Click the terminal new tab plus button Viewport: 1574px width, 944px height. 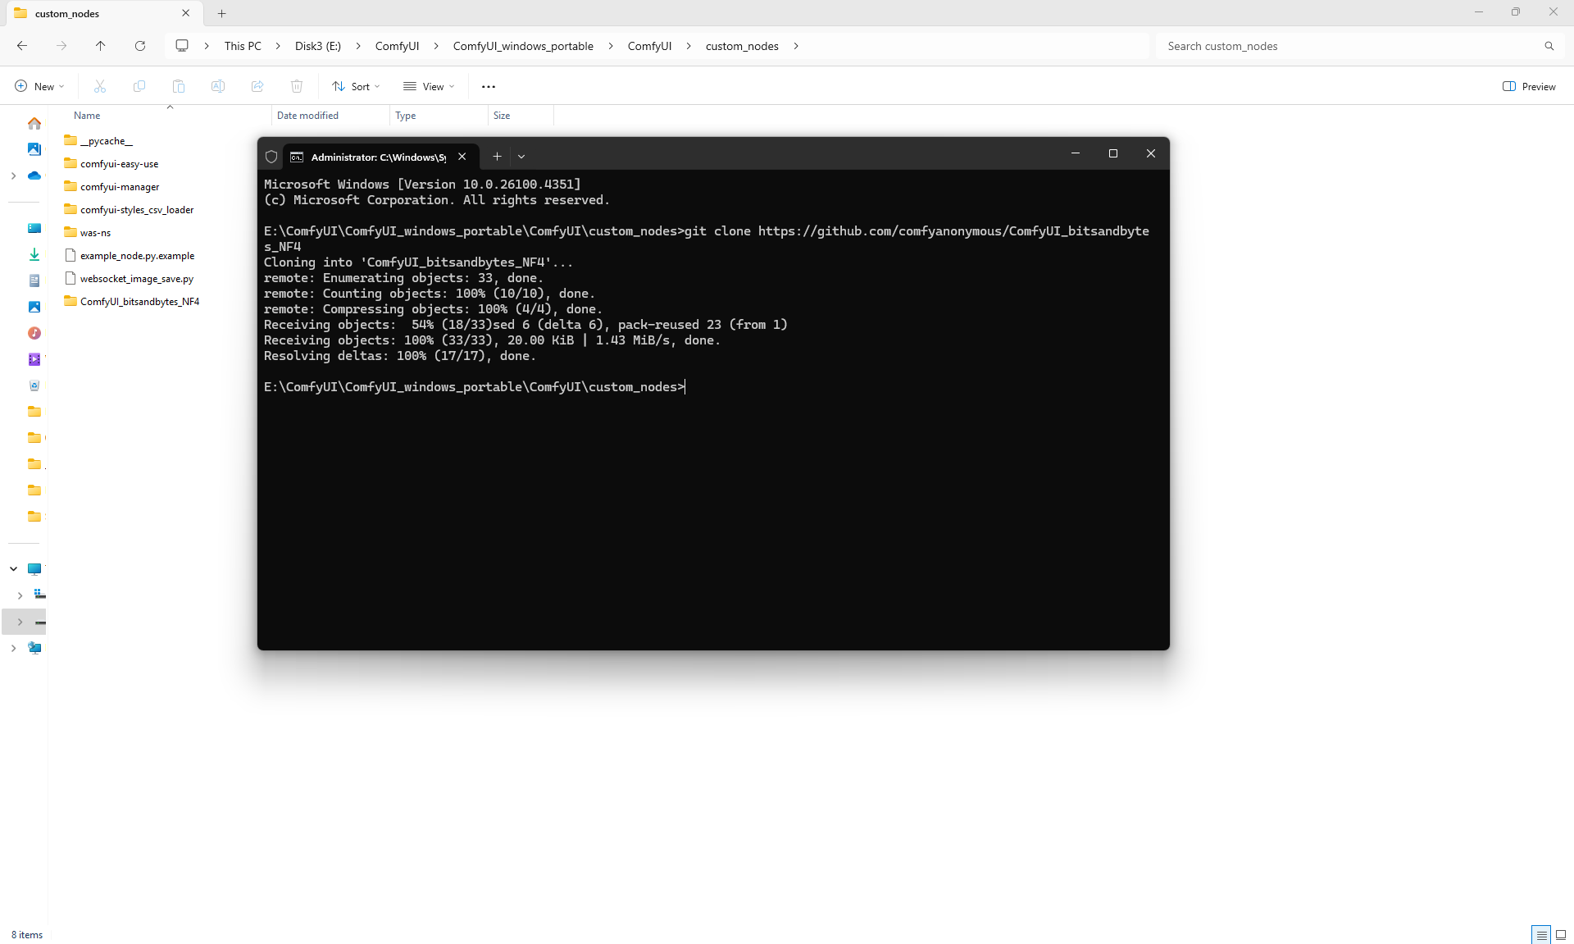coord(497,156)
